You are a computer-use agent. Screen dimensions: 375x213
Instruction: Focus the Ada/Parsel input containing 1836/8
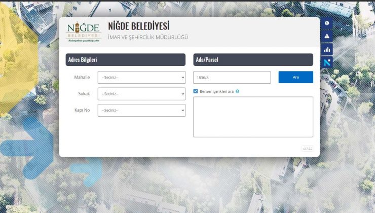(x=232, y=78)
